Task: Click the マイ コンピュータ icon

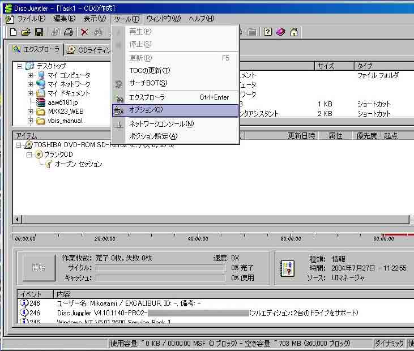Action: click(41, 75)
